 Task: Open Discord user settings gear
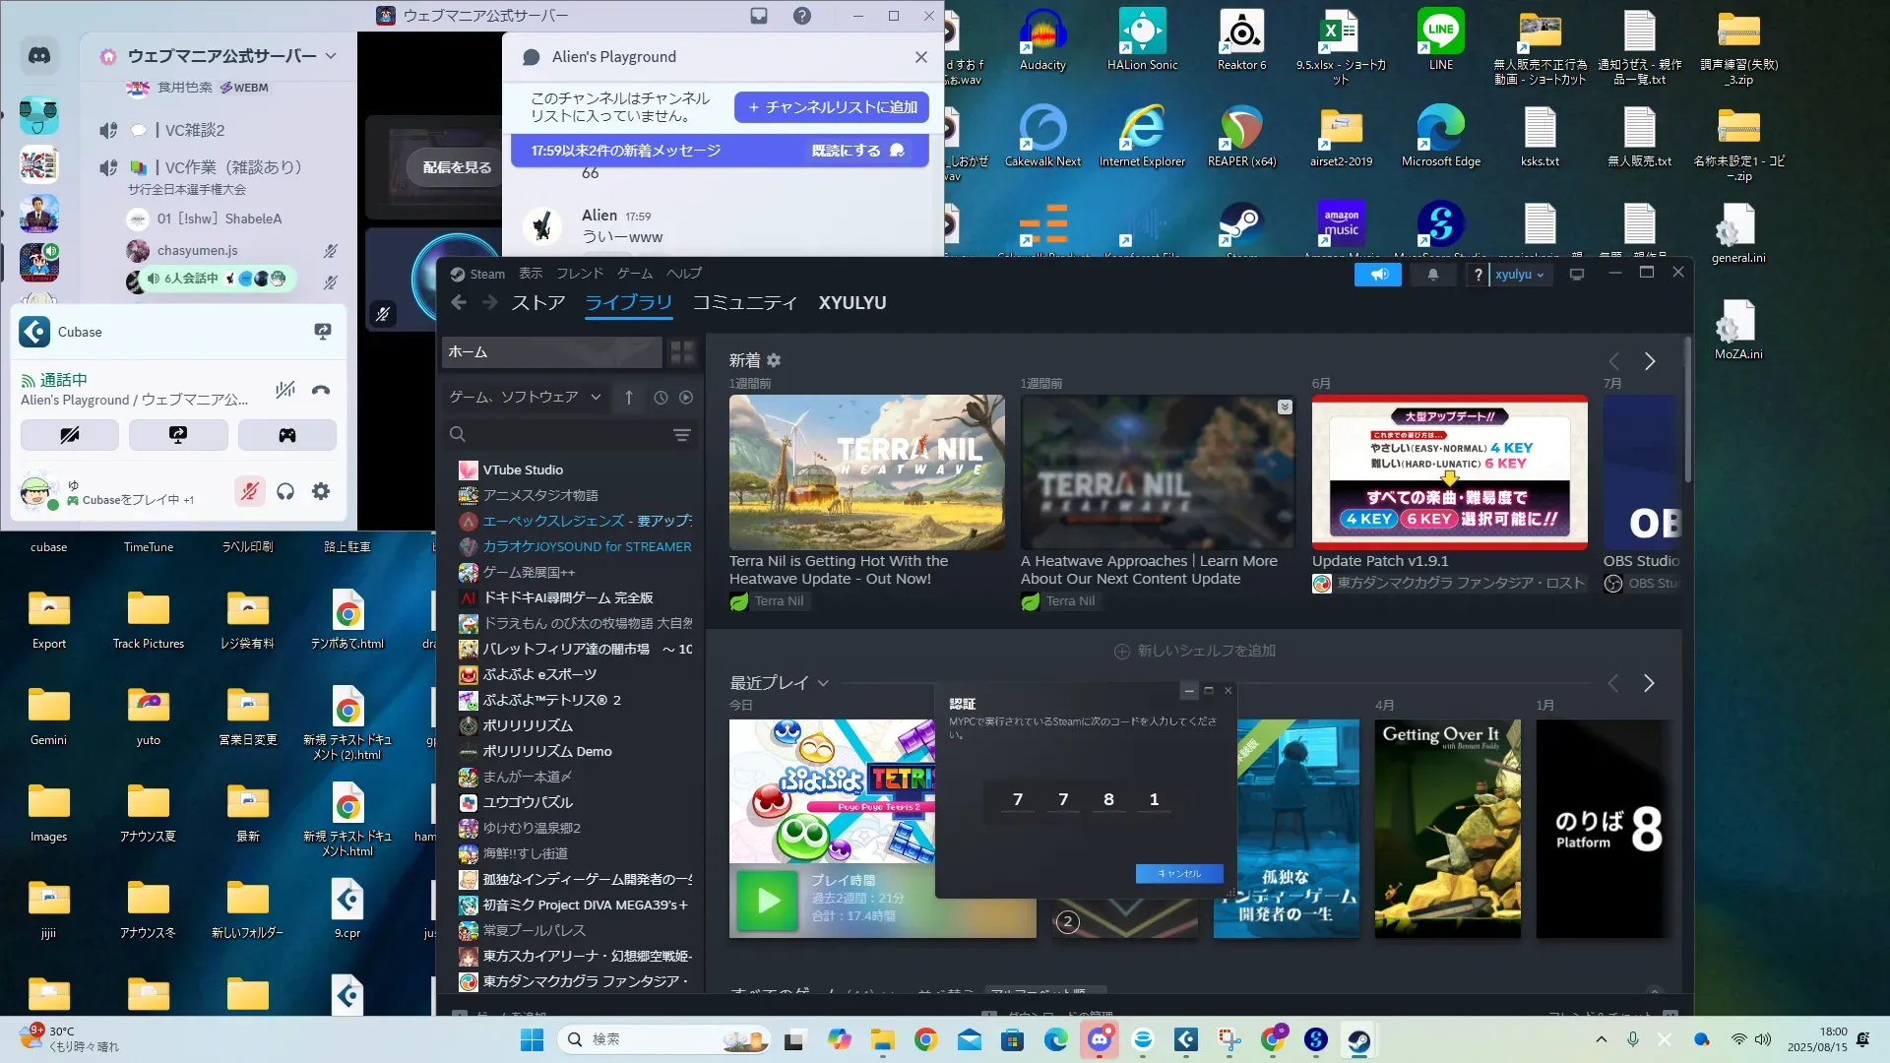(x=321, y=491)
